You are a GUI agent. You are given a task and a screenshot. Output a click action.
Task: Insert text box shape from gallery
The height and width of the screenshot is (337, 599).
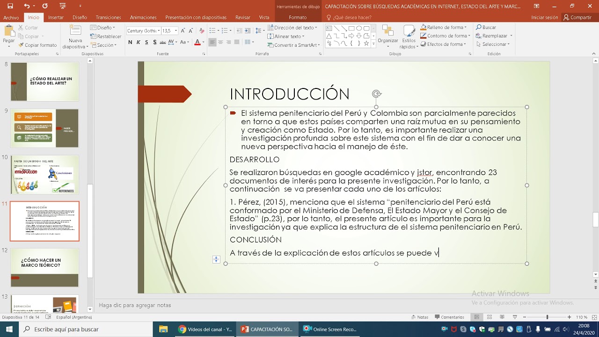click(x=329, y=28)
